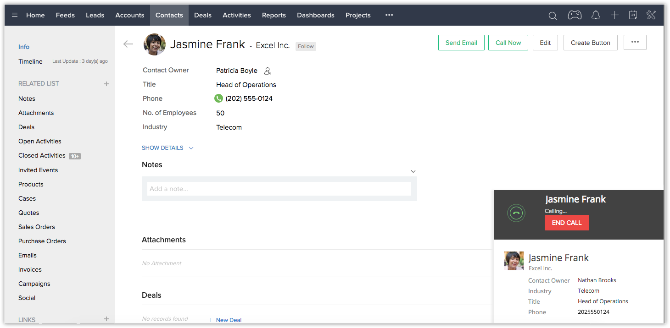Switch to the Deals tab
670x328 pixels.
click(x=202, y=15)
